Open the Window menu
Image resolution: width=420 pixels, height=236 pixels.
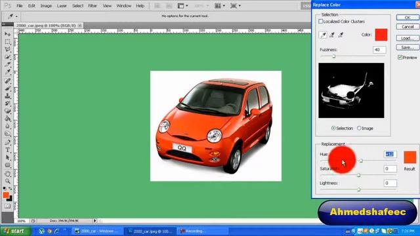pos(124,6)
